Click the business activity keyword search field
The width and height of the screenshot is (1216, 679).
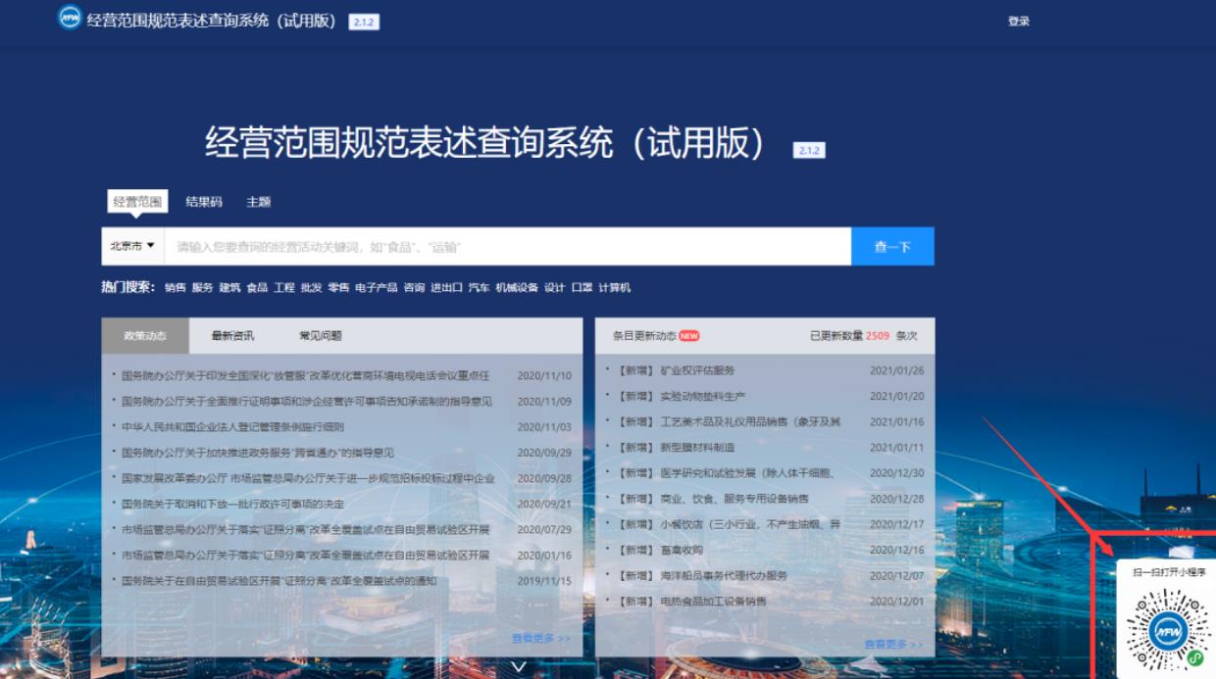point(507,247)
